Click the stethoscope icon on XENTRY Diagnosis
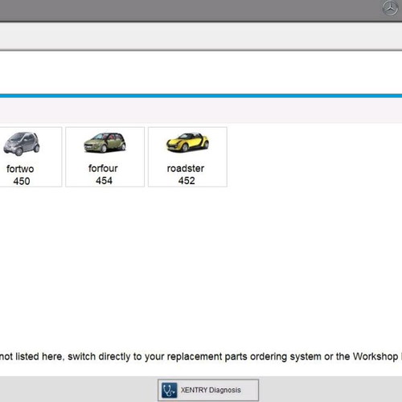Screen dimensions: 402x402 [x=169, y=390]
